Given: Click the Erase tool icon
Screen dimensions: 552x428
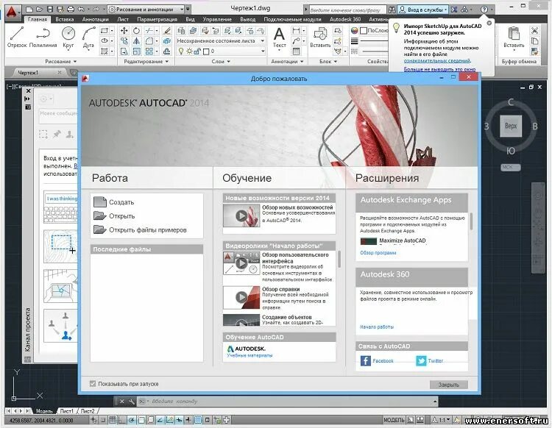Looking at the screenshot, I should 167,31.
